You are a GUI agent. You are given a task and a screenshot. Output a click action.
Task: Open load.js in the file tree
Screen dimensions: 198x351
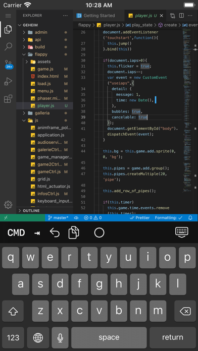click(44, 84)
